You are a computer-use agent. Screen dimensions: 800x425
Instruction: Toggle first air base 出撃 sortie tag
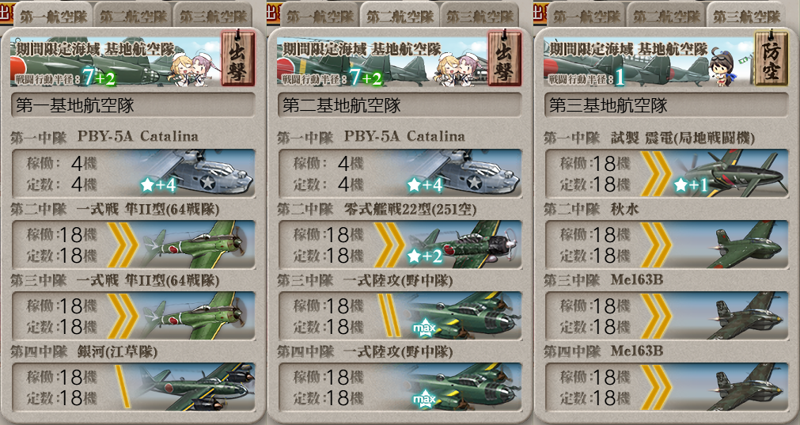(x=238, y=58)
